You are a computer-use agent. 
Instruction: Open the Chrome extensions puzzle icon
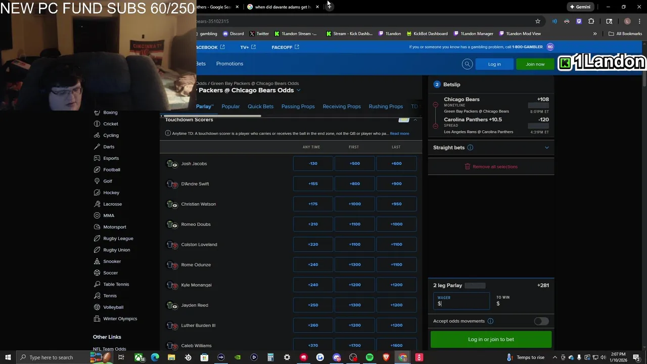(591, 21)
